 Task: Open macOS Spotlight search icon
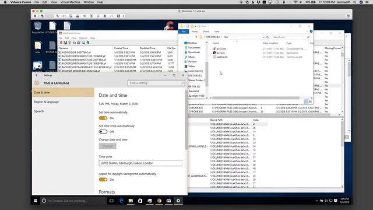click(x=355, y=2)
